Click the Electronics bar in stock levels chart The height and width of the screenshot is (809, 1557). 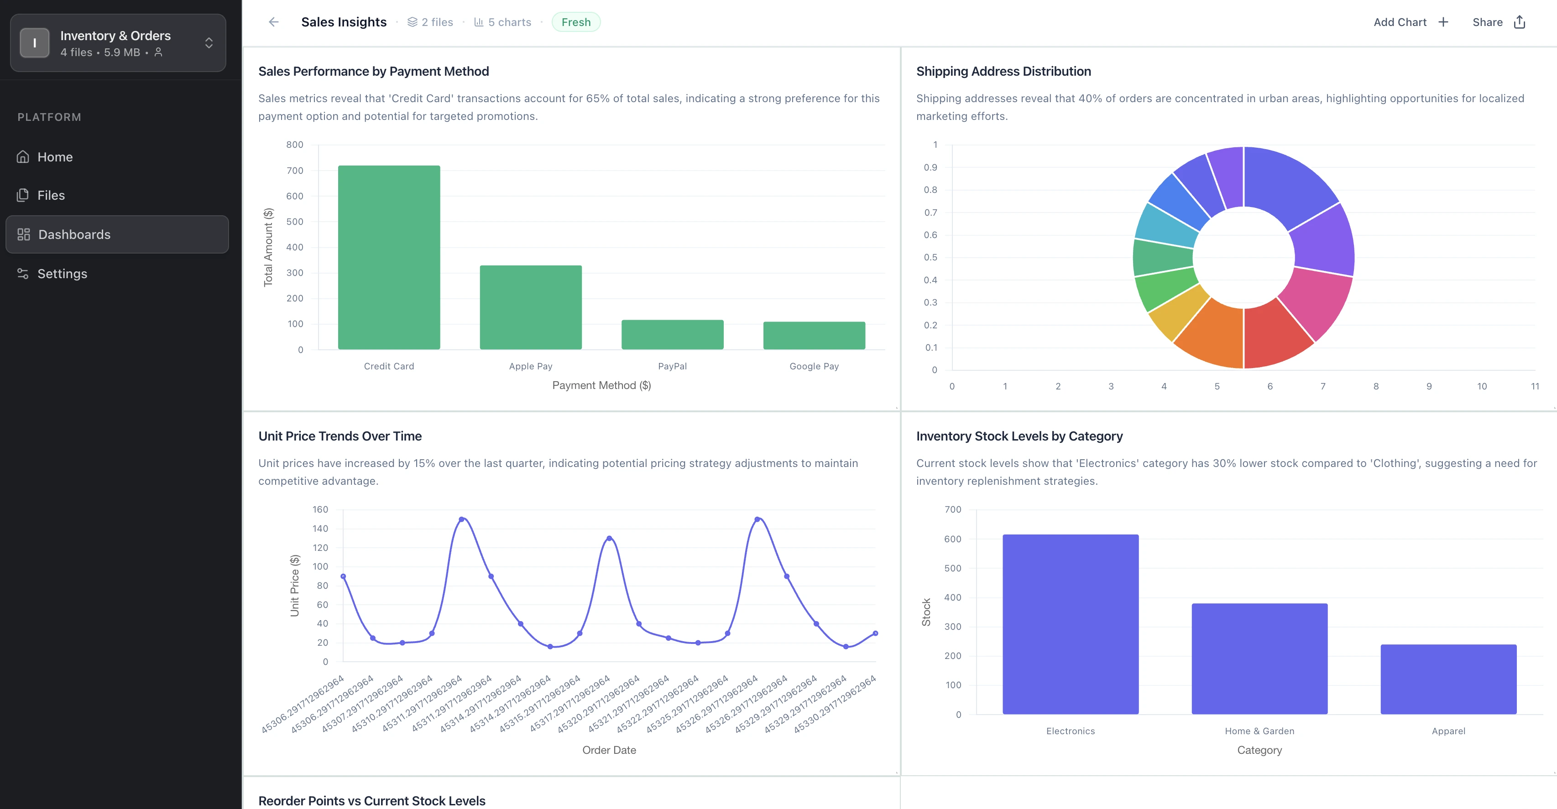(x=1070, y=622)
